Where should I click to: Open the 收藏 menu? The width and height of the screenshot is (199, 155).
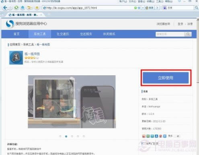pos(150,1)
